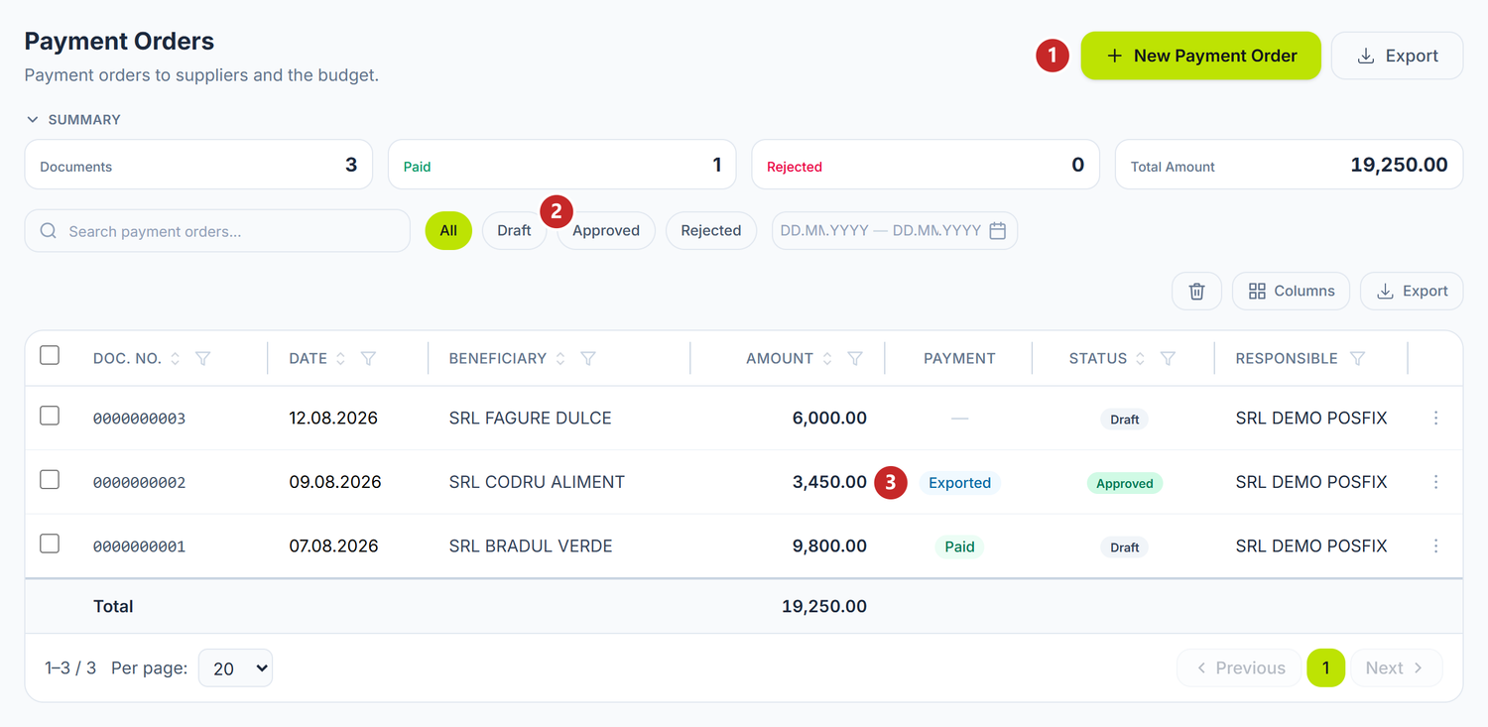
Task: Sort the STATUS column
Action: [x=1141, y=358]
